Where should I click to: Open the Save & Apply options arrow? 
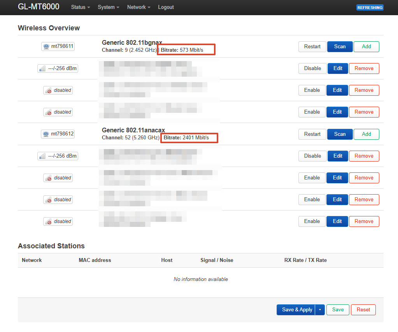pyautogui.click(x=320, y=310)
